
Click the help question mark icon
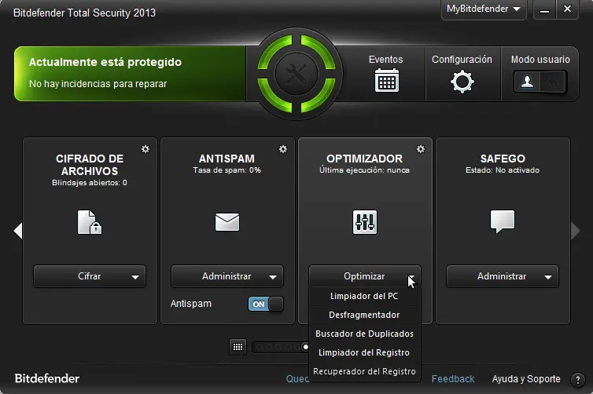click(x=577, y=380)
